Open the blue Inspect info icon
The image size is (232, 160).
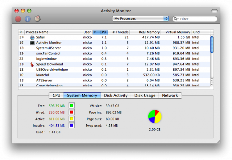click(28, 19)
